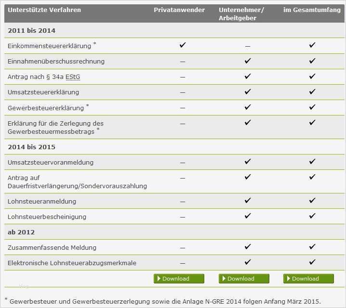Viewport: 346px width, 308px height.
Task: Click Gesamtumfang checkmark for Gewerbesteuererklärung
Action: click(312, 107)
